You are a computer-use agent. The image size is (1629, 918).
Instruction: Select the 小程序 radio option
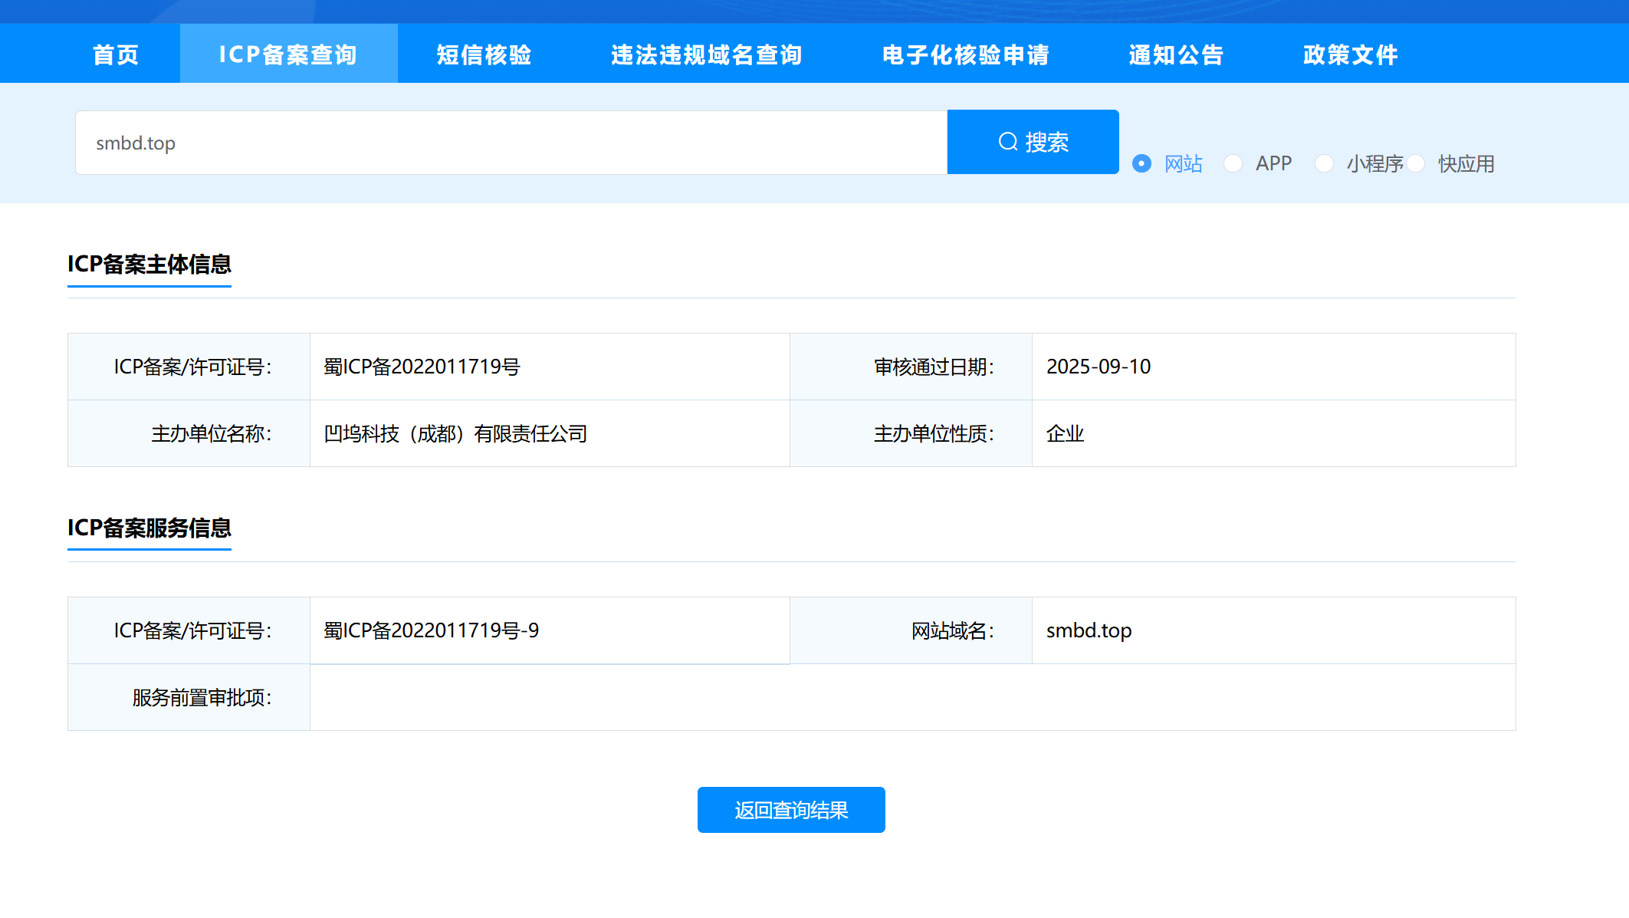(1324, 163)
